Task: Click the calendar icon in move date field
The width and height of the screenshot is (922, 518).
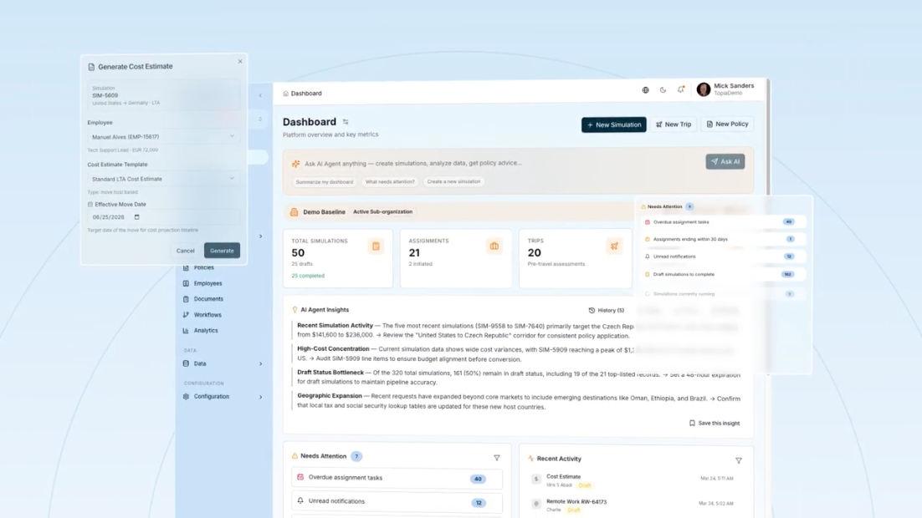Action: pos(137,217)
